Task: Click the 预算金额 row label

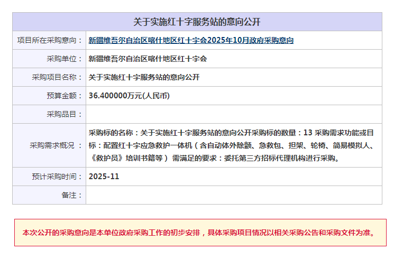Action: point(61,96)
